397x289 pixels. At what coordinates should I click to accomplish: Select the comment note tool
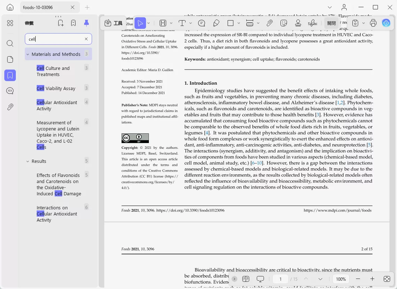click(201, 23)
